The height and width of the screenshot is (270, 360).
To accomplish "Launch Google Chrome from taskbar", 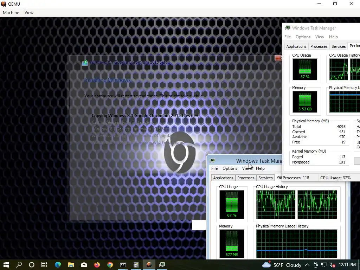I will [110, 265].
